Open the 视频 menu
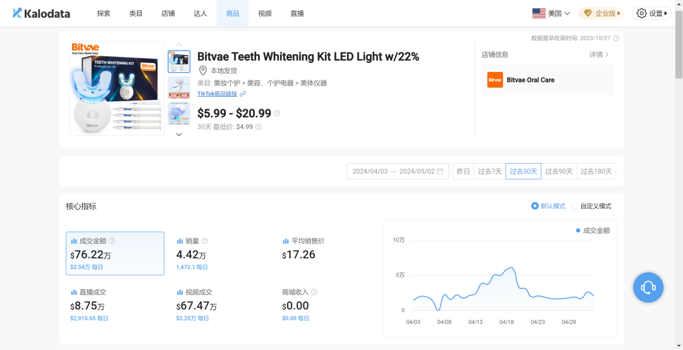 pos(265,13)
